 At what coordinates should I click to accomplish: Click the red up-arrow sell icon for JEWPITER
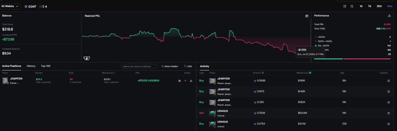pyautogui.click(x=185, y=81)
